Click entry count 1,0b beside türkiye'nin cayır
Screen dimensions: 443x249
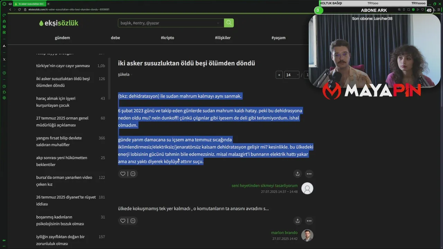(101, 66)
